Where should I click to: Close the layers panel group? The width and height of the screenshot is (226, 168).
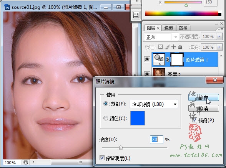pos(221,24)
